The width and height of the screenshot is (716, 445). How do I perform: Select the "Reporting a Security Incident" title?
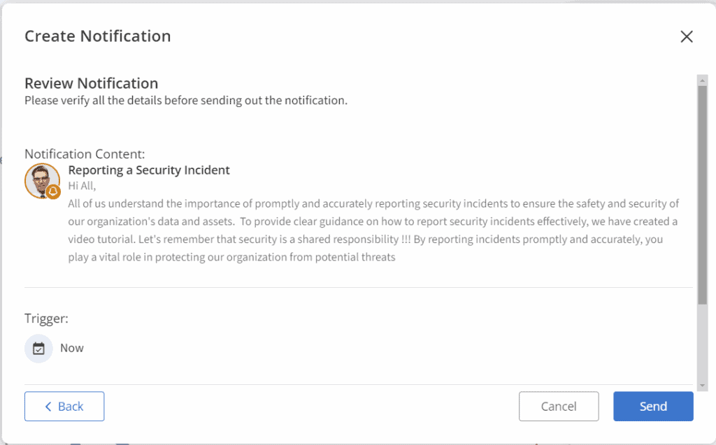pyautogui.click(x=149, y=170)
